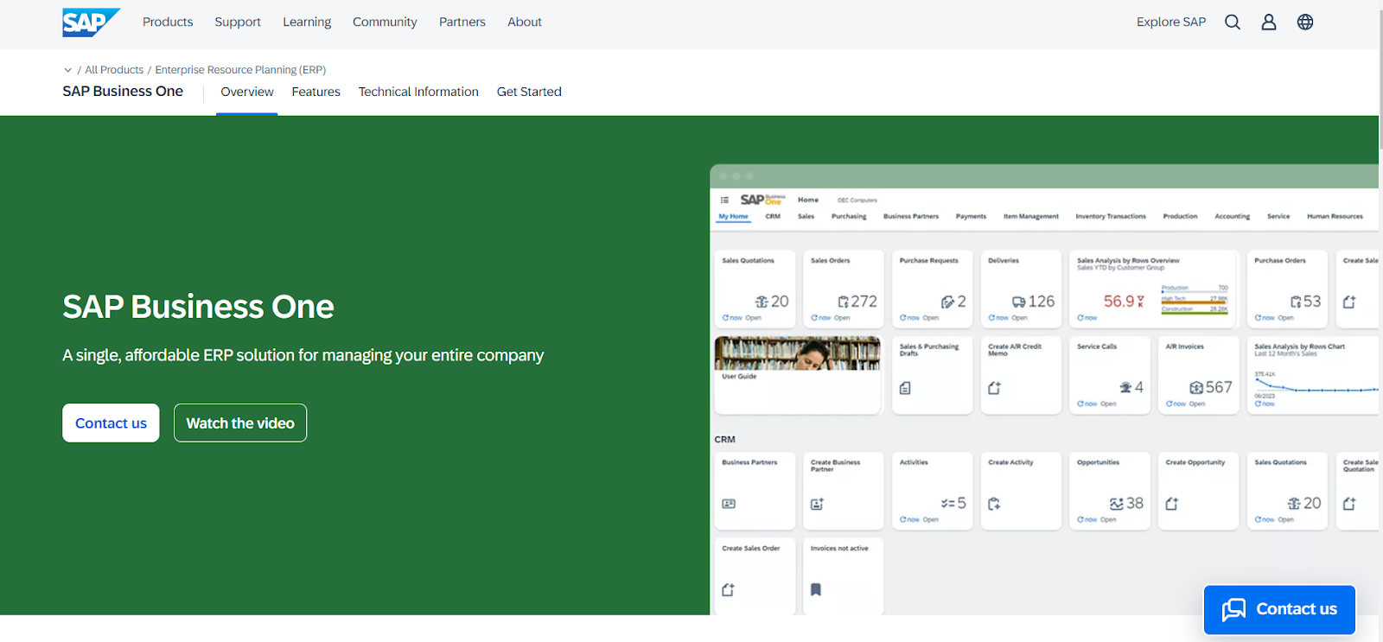Open Sales Orders tile showing 272
The image size is (1383, 642).
click(x=844, y=289)
